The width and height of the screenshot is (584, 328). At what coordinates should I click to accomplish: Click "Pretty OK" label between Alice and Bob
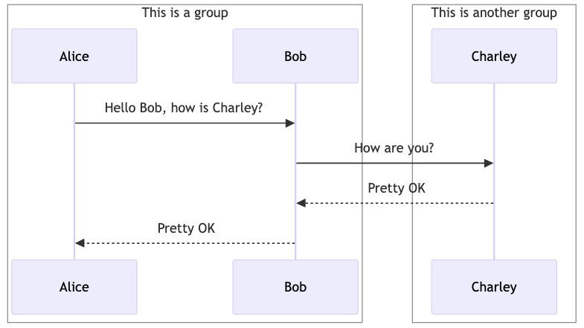click(186, 228)
